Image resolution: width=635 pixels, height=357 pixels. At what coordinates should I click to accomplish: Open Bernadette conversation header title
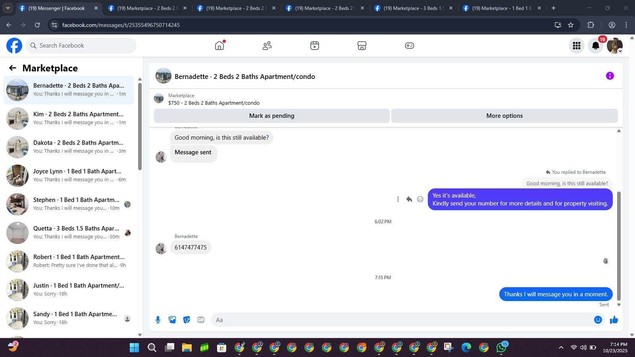tap(245, 77)
